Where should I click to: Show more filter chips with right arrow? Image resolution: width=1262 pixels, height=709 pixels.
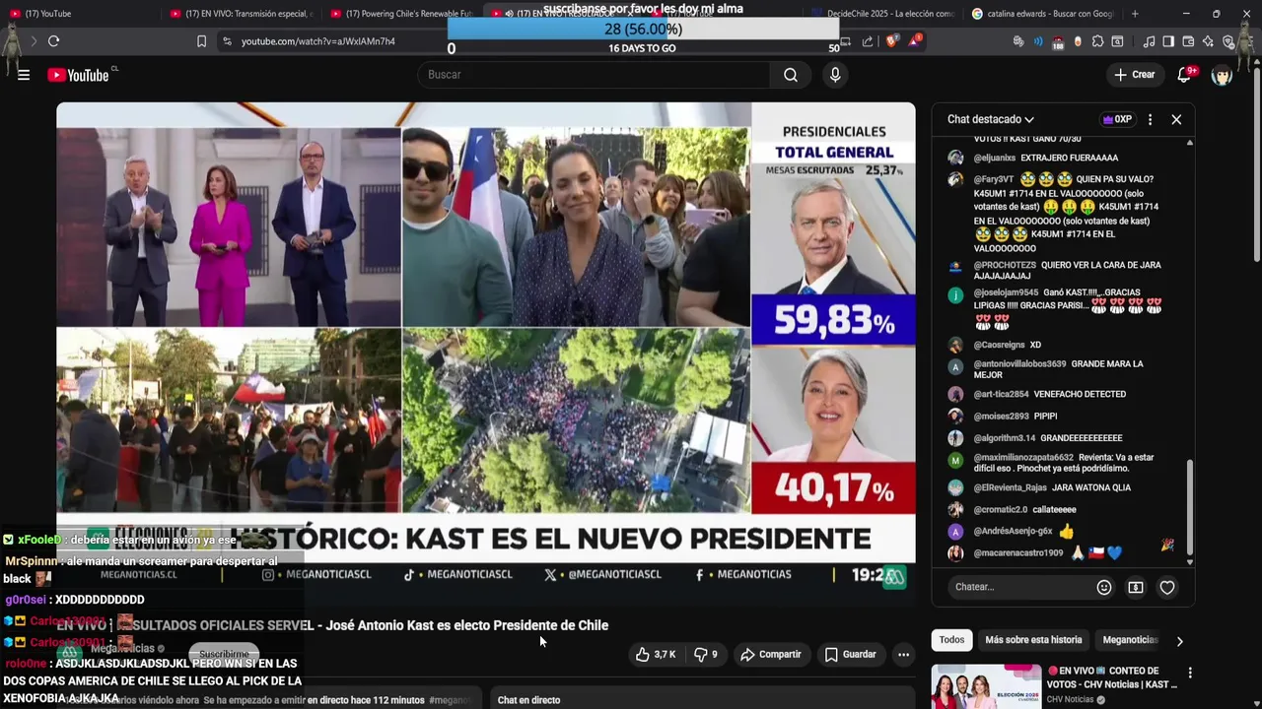click(1179, 641)
